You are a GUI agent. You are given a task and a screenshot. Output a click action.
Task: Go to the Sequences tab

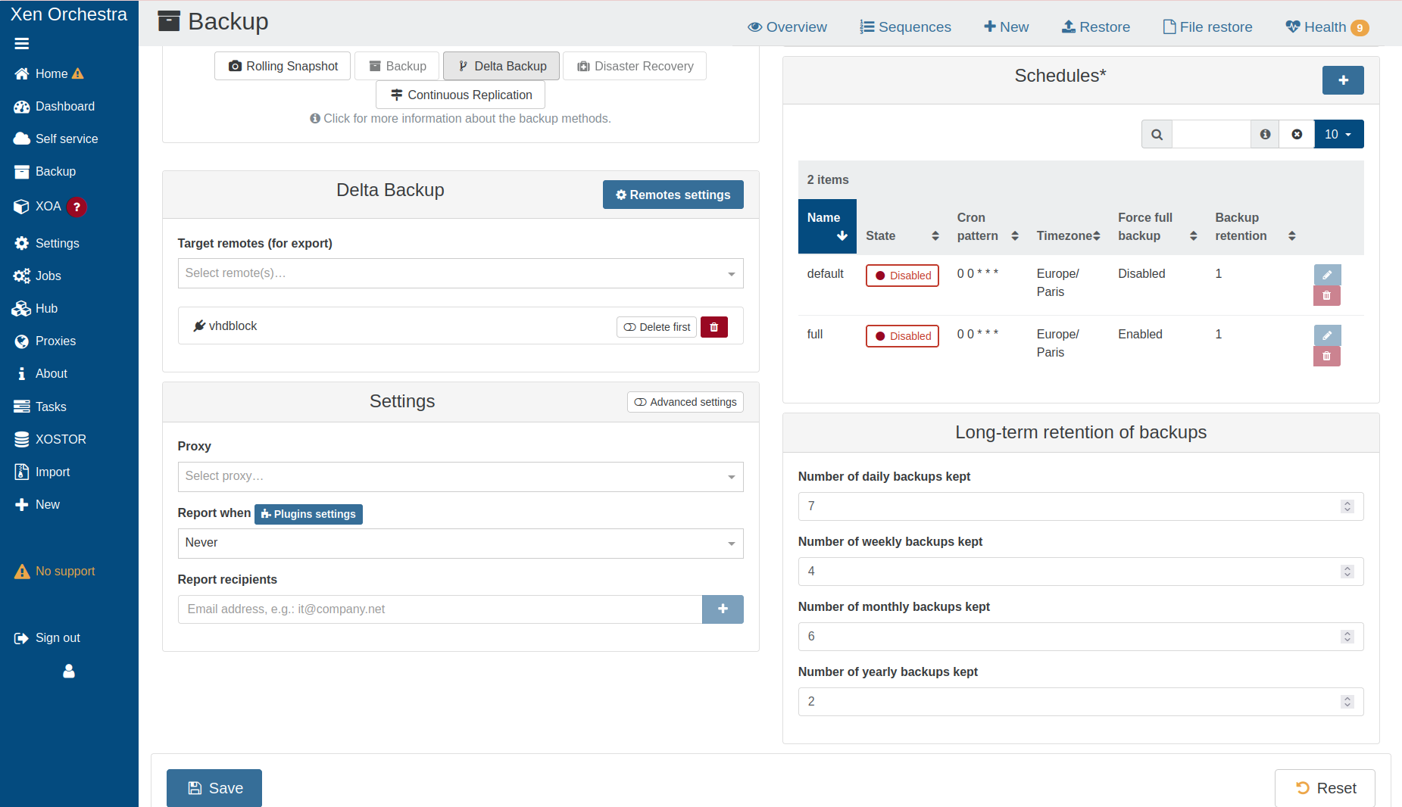(905, 27)
